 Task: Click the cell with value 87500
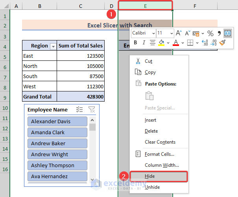(x=81, y=76)
